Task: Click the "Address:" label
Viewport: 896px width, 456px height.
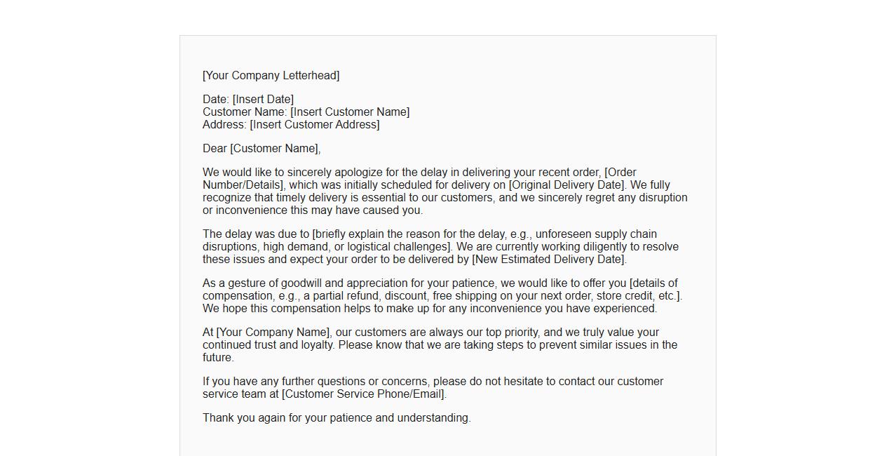Action: click(x=224, y=125)
